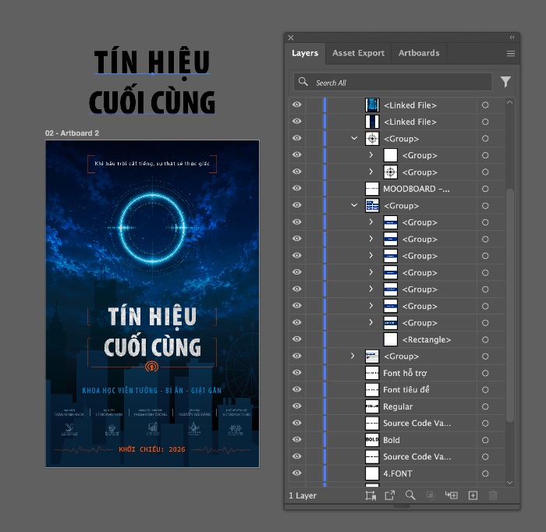Hide the Font hỗ trợ layer
Viewport: 546px width, 532px height.
pos(296,372)
